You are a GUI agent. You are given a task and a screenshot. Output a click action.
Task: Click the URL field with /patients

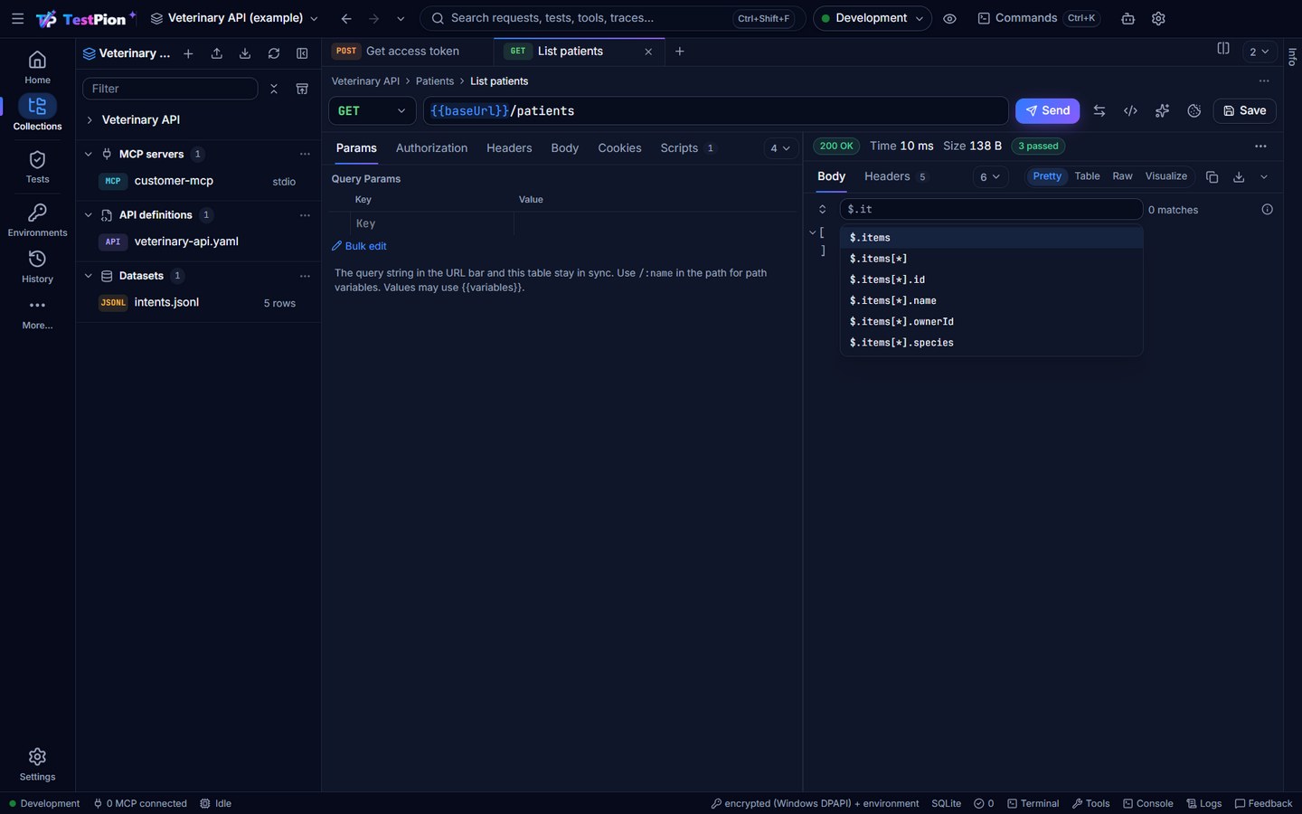[x=715, y=110]
